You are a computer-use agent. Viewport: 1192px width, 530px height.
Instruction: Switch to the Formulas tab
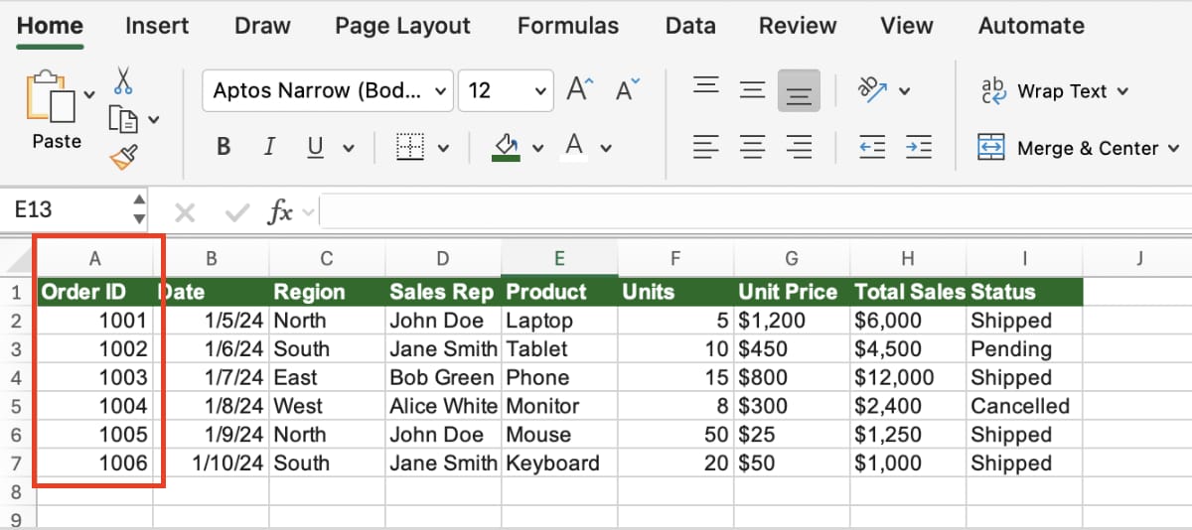tap(568, 26)
